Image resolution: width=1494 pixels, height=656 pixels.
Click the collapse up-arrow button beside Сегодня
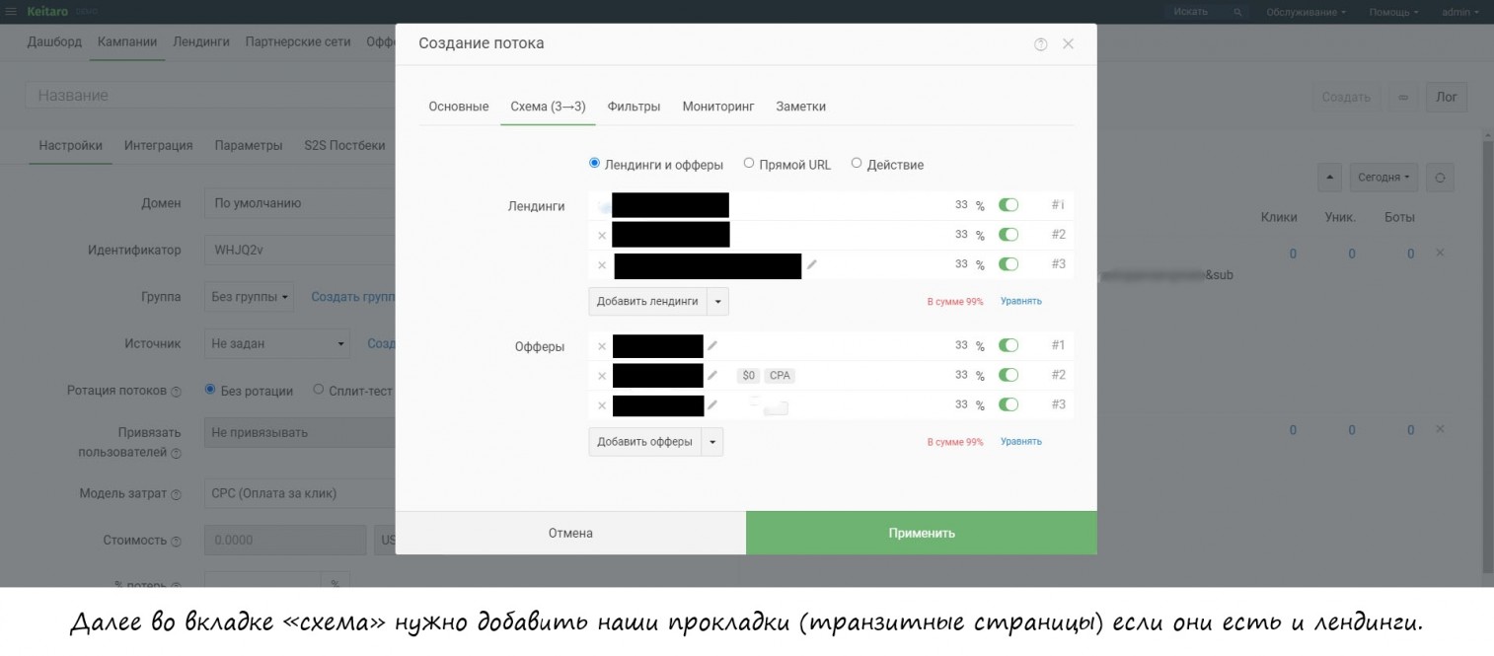(x=1330, y=178)
